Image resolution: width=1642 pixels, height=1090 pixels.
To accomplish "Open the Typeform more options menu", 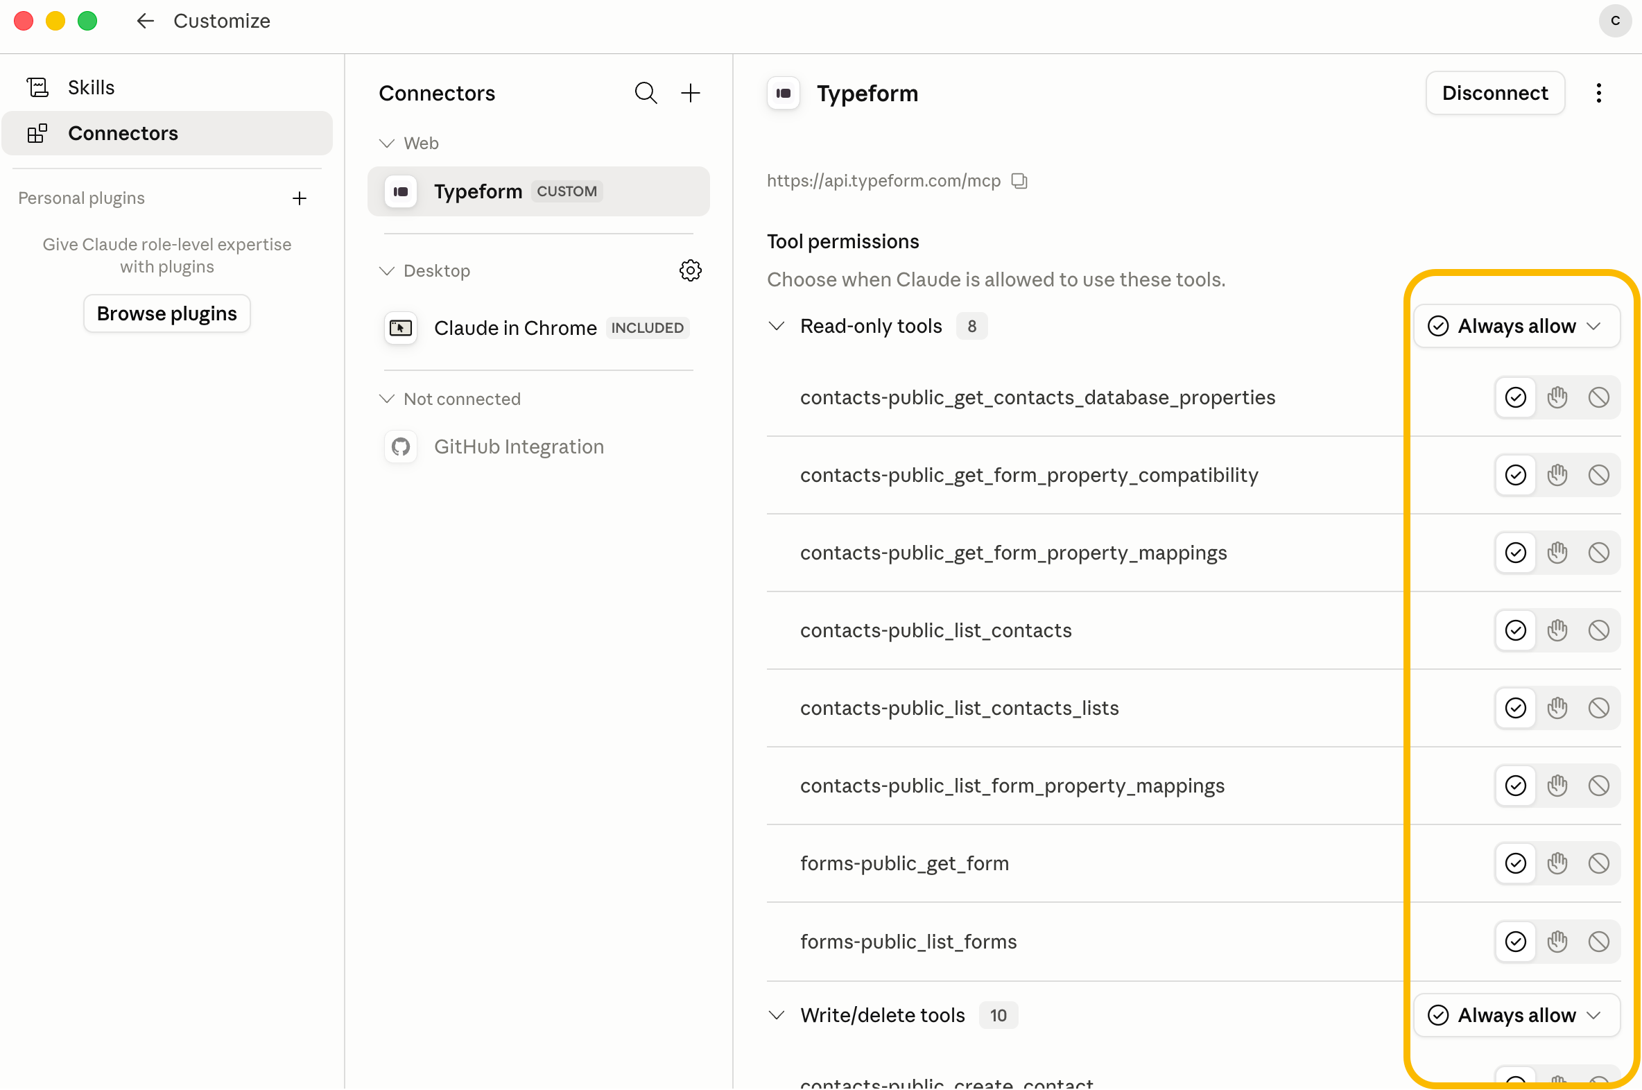I will (1598, 93).
